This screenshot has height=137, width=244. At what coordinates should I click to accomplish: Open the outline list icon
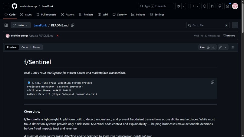click(232, 47)
